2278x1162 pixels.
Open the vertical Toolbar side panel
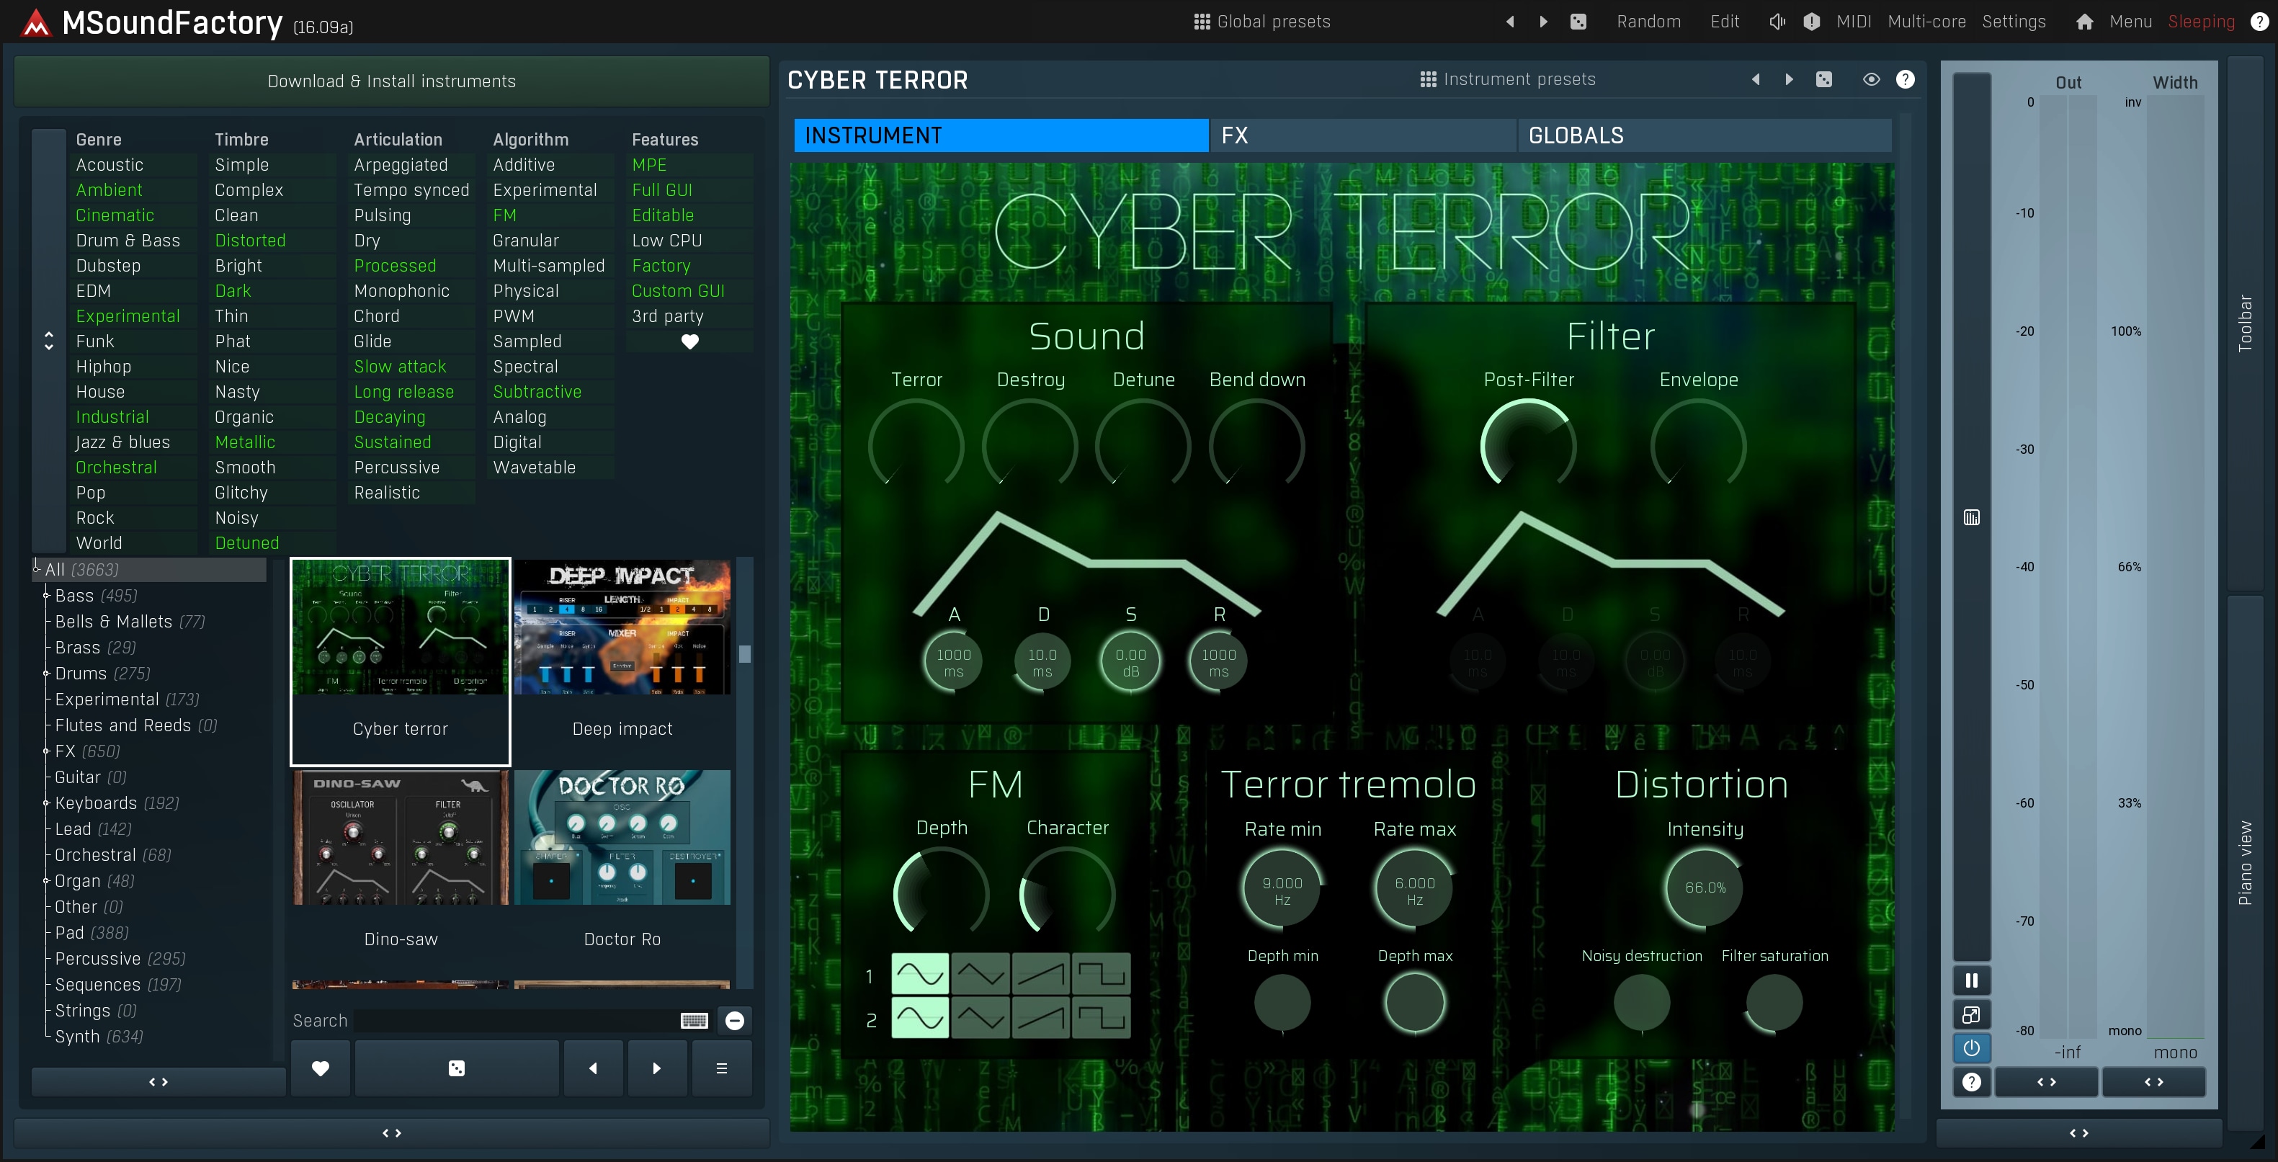2244,323
